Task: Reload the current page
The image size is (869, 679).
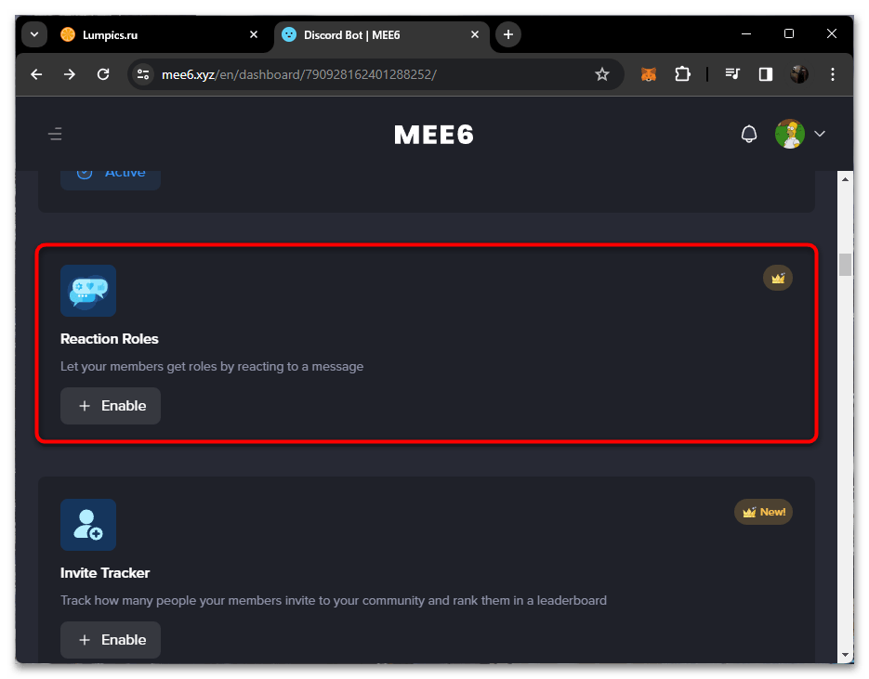Action: (103, 74)
